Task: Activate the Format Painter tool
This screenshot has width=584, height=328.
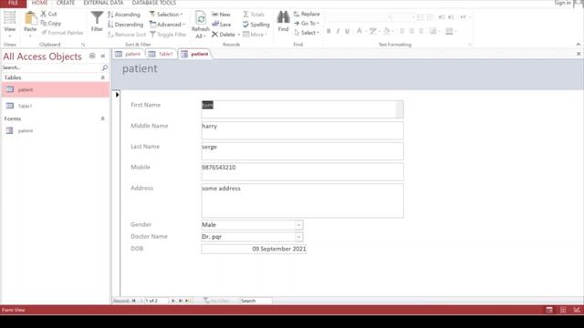Action: pyautogui.click(x=62, y=33)
